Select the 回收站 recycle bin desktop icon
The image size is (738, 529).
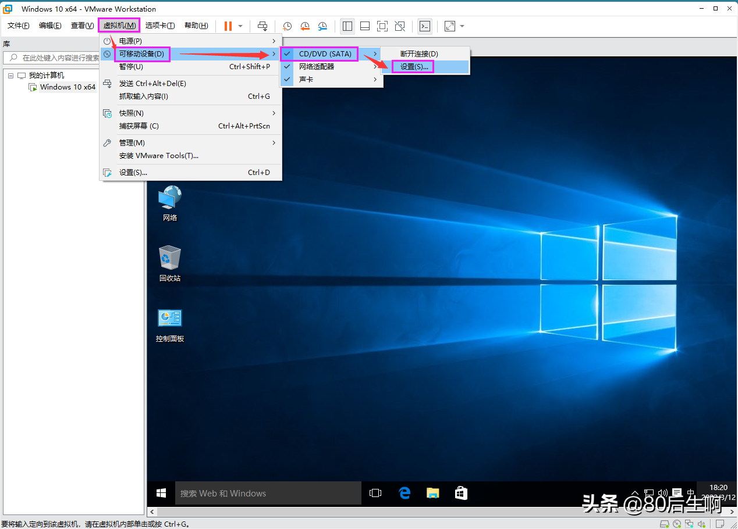coord(170,264)
